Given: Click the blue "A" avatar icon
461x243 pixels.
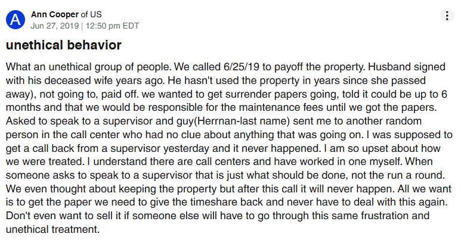Looking at the screenshot, I should pos(16,20).
